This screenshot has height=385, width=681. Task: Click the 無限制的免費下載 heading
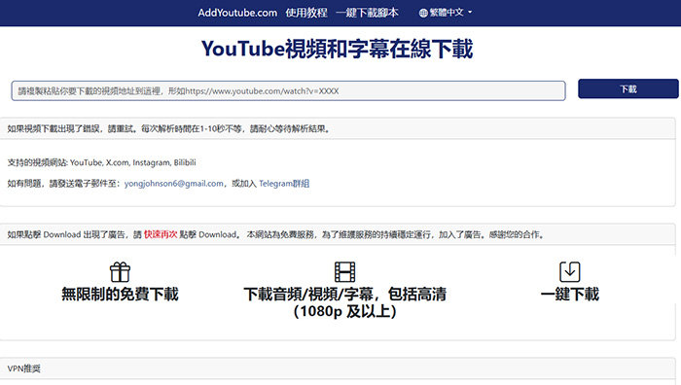(120, 295)
